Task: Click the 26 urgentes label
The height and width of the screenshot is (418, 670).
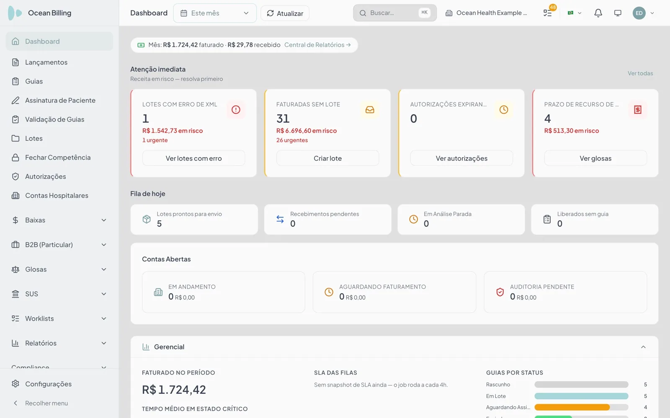Action: point(292,140)
